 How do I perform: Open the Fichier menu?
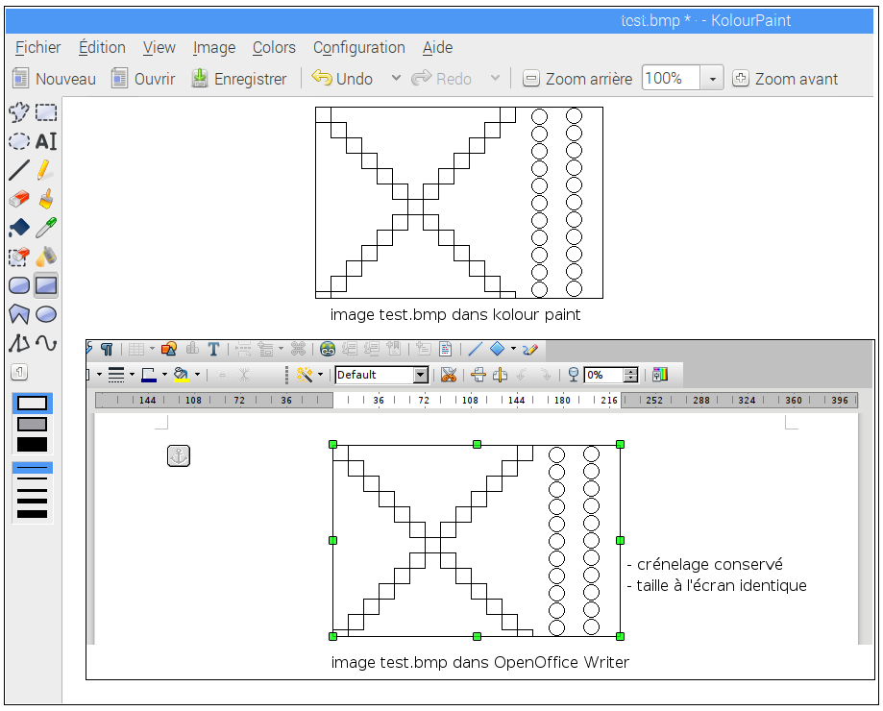click(37, 47)
